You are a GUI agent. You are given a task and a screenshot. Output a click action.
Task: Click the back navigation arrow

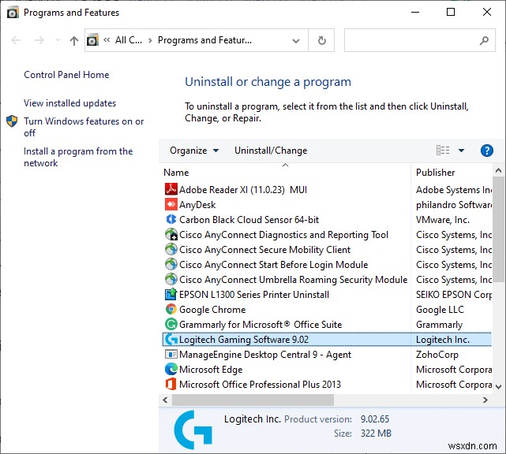click(16, 40)
